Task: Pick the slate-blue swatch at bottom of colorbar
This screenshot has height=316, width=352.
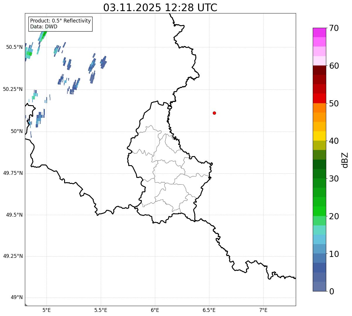Action: point(319,286)
